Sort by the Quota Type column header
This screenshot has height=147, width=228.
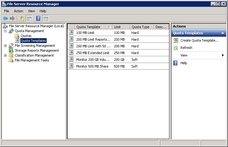point(141,27)
